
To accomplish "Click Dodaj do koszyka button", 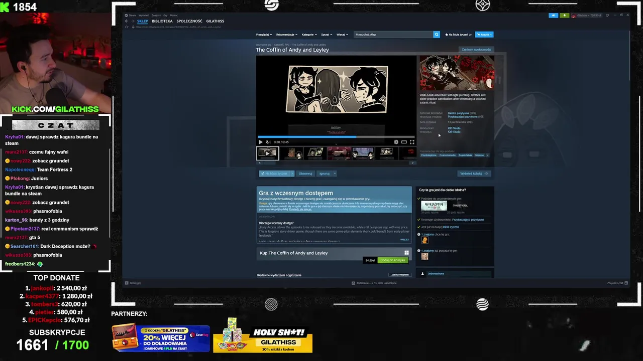I will pyautogui.click(x=392, y=260).
